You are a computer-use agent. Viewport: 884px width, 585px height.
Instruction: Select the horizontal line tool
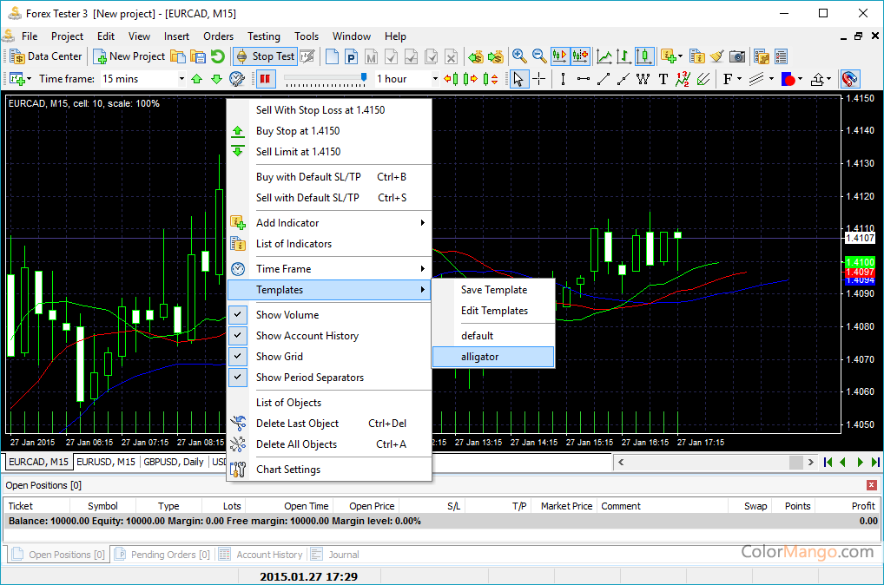(x=583, y=79)
